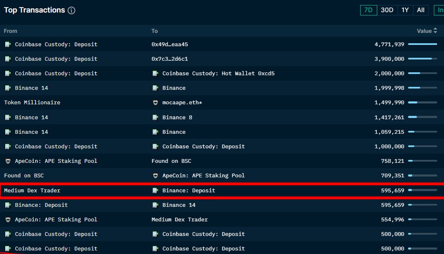Click exchange icon beside sender of 1,059,215 transaction
444x254 pixels.
(8, 132)
